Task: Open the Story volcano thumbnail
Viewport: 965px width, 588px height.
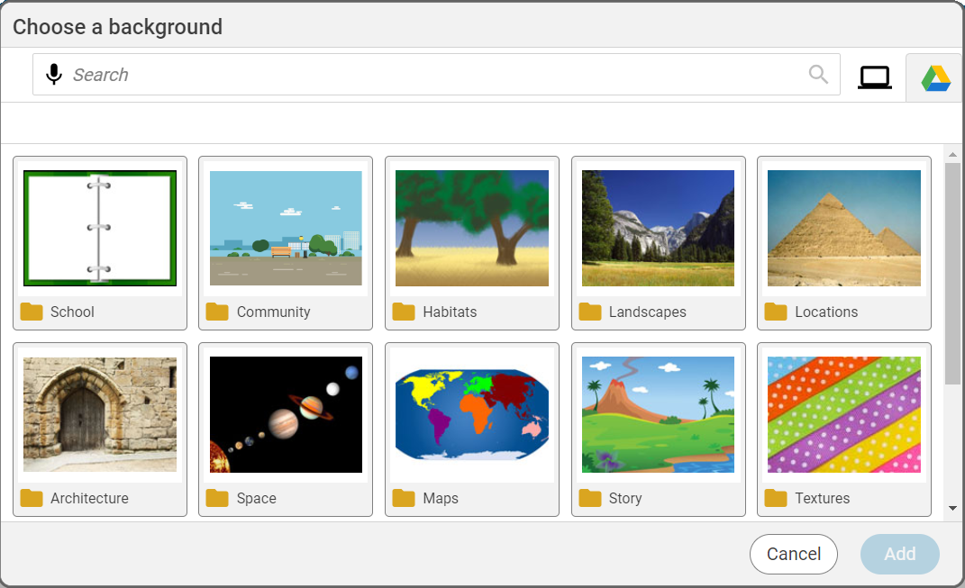Action: (658, 414)
